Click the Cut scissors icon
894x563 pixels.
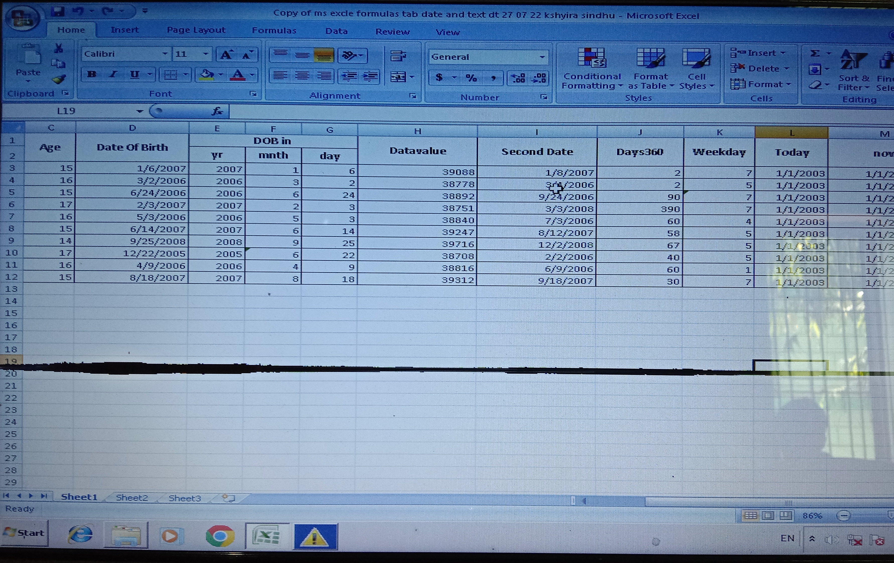coord(58,48)
